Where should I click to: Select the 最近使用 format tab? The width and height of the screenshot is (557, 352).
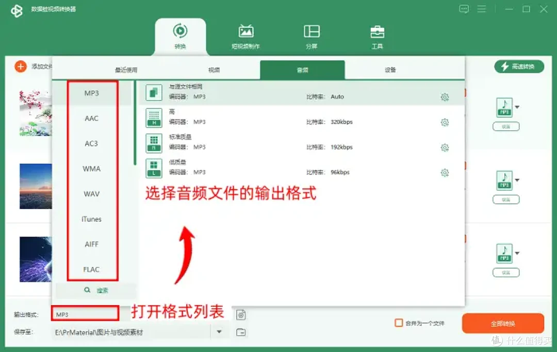click(x=126, y=70)
